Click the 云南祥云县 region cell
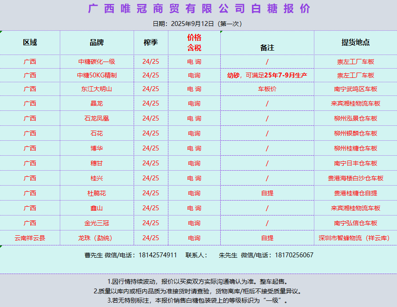 30,238
